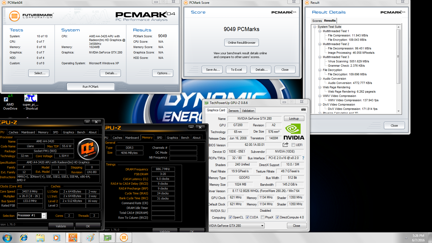The image size is (432, 243).
Task: Collapse the WMV Video Compression tree node
Action: tap(320, 96)
